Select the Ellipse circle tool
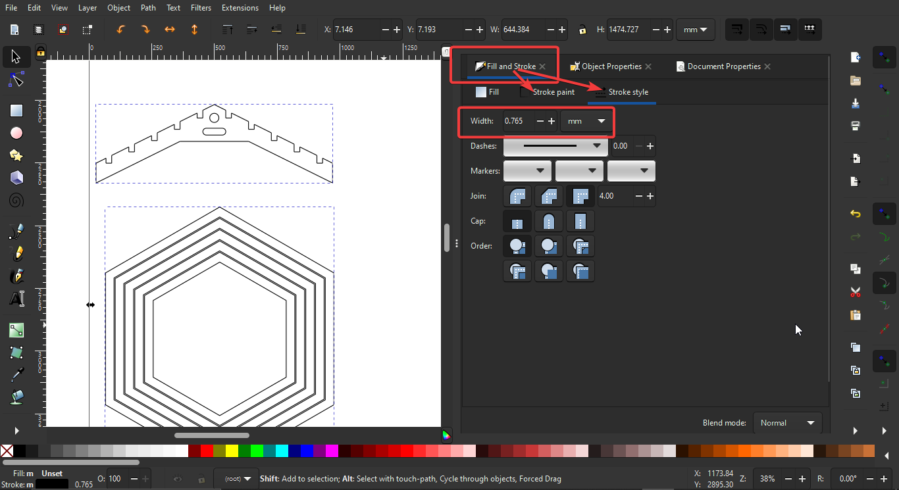Image resolution: width=899 pixels, height=490 pixels. (x=16, y=133)
